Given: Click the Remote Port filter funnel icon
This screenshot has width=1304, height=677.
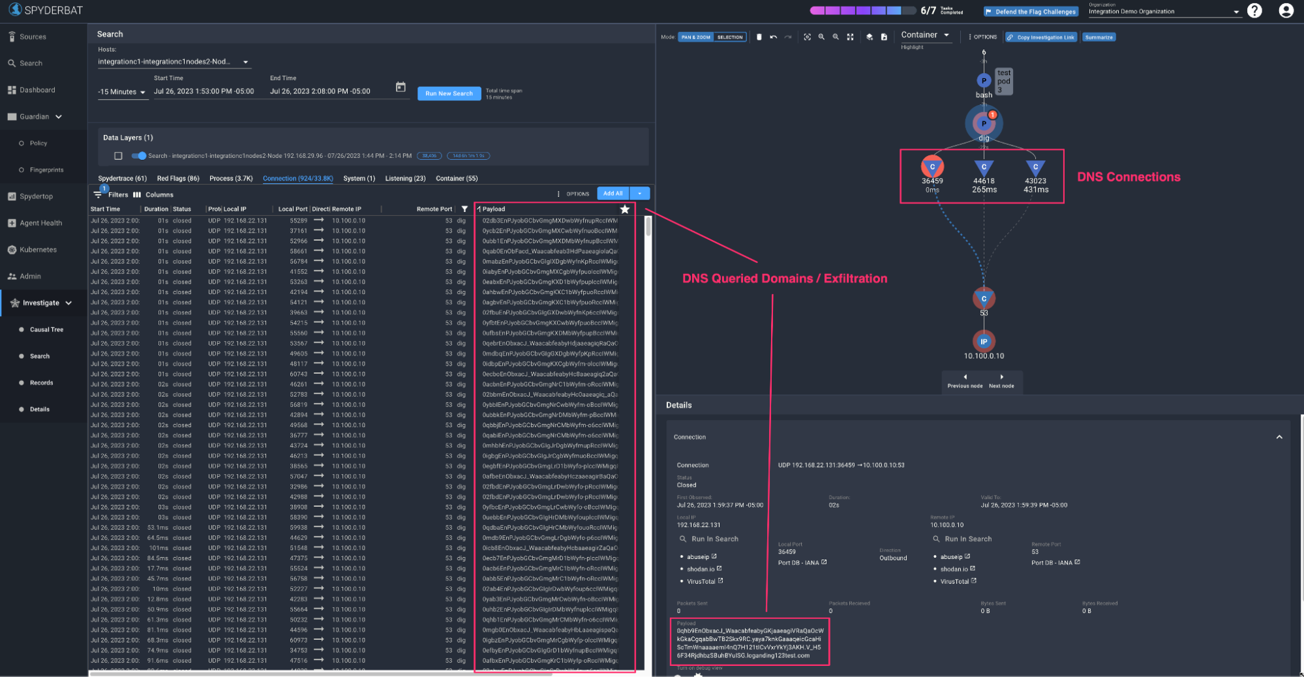Looking at the screenshot, I should (x=464, y=209).
